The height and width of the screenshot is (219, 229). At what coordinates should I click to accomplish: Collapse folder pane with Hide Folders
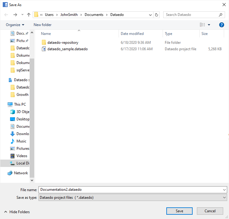[x=17, y=212]
